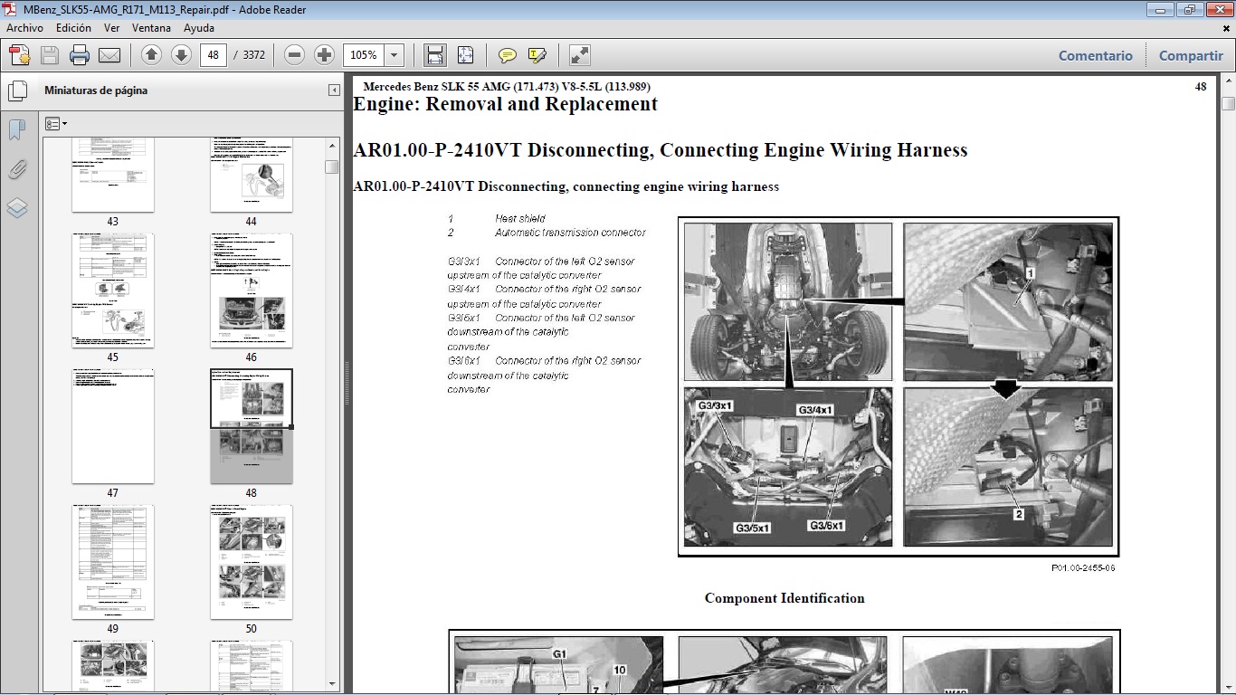The width and height of the screenshot is (1236, 695).
Task: Select page 45 thumbnail
Action: tap(112, 290)
